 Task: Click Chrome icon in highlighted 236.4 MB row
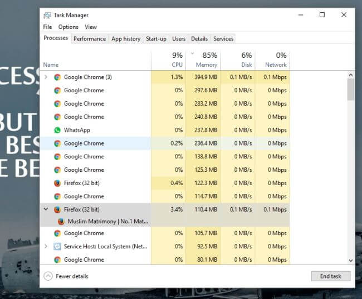pos(57,143)
